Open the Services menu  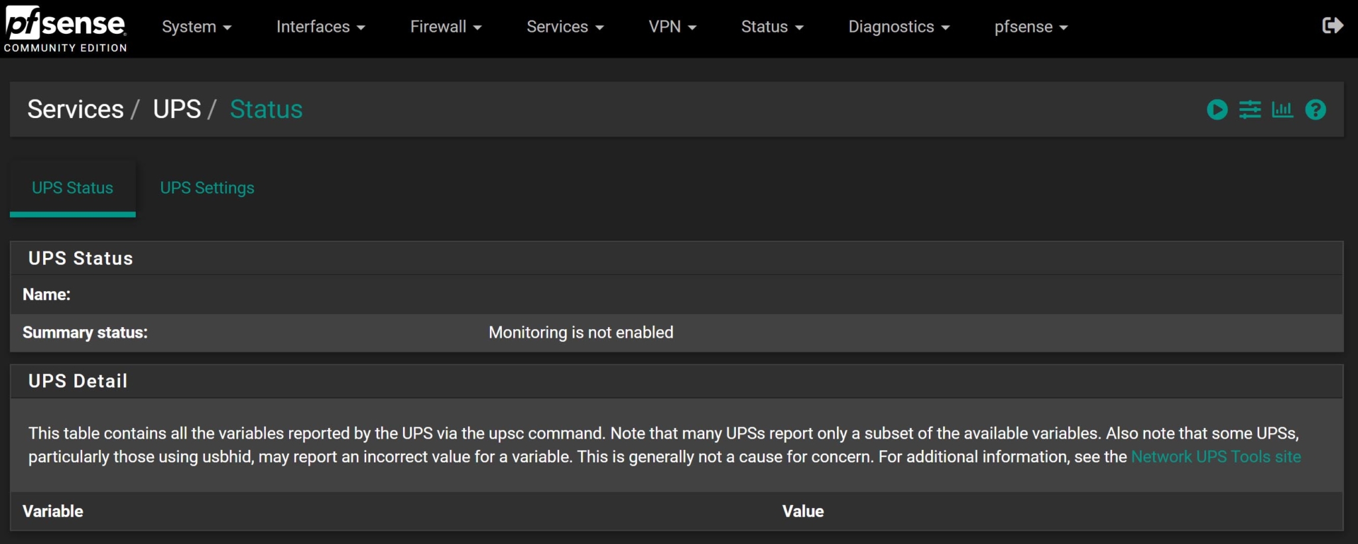coord(564,27)
